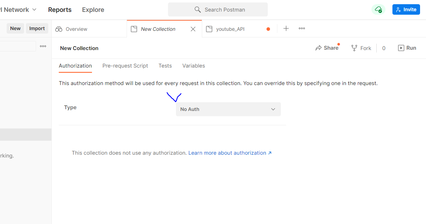
Task: Go to Explore in top navigation
Action: [x=93, y=10]
